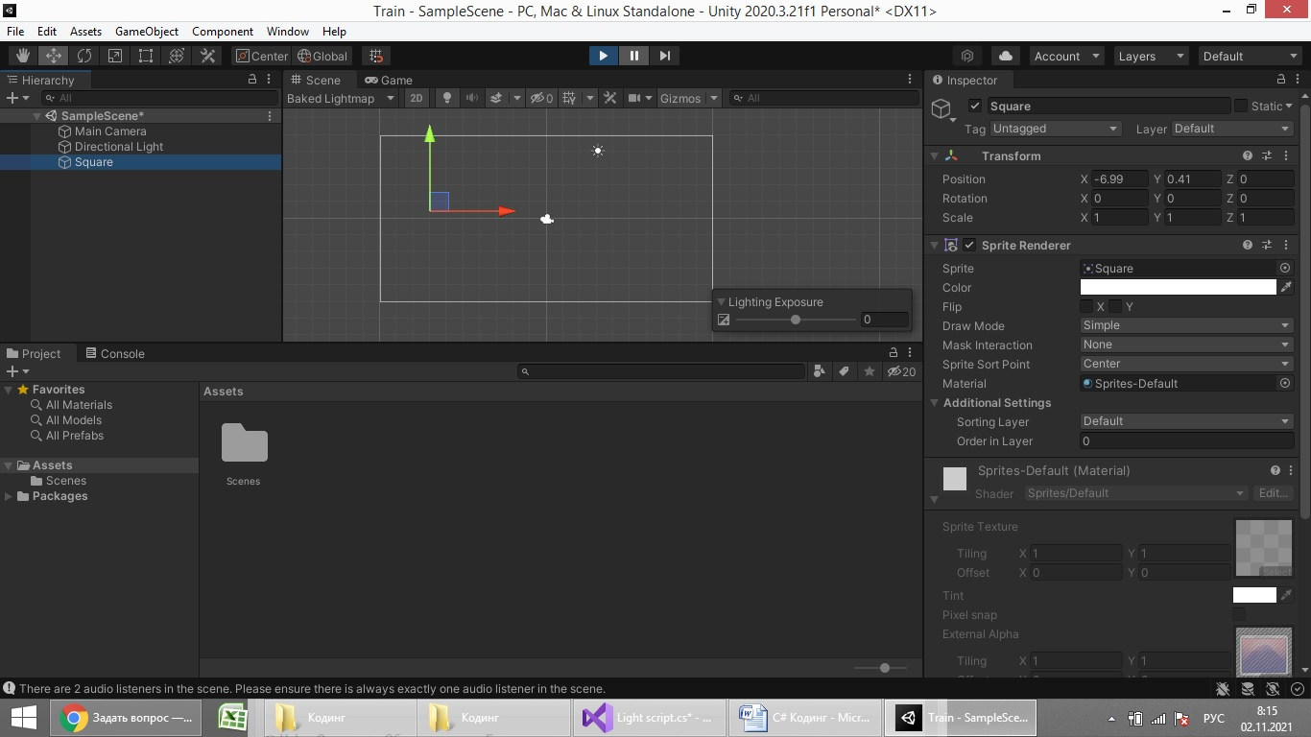Image resolution: width=1311 pixels, height=737 pixels.
Task: Start Play mode
Action: 603,56
